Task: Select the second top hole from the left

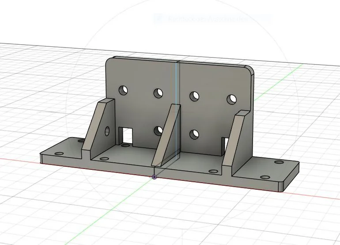Action: [x=158, y=93]
